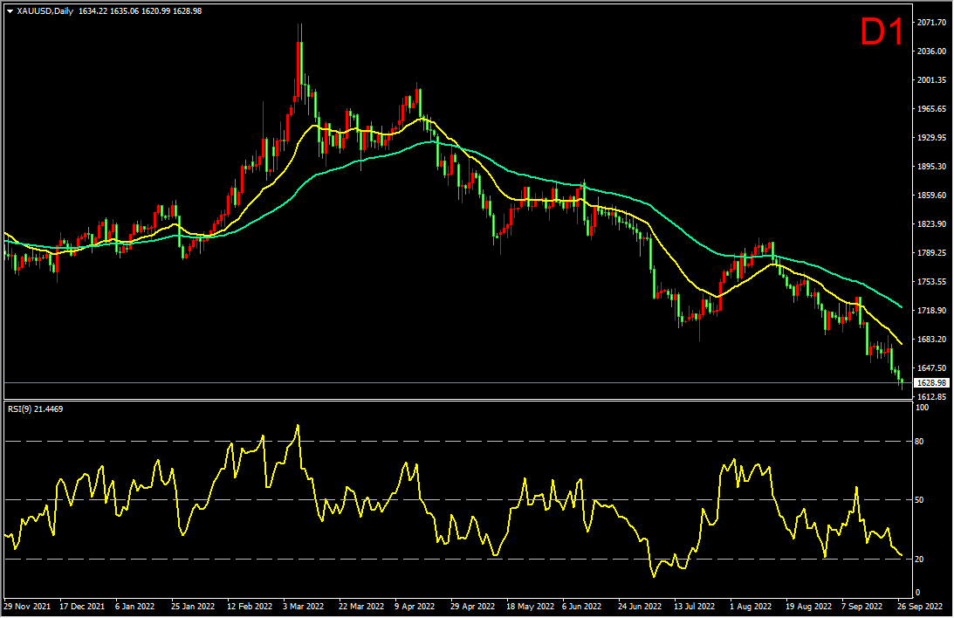Click the 1753.55 price scale value

(931, 282)
